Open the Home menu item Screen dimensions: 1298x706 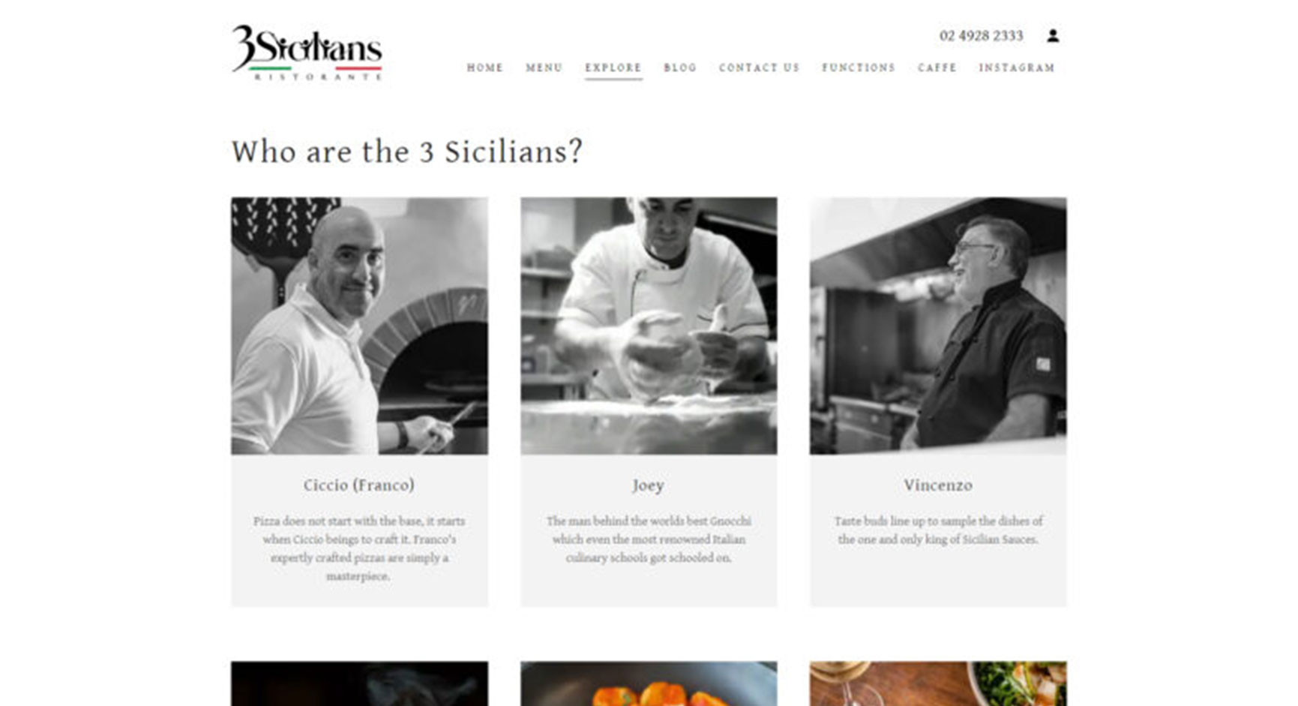(x=485, y=68)
